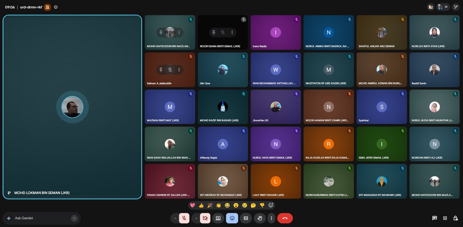Click Qin Que participant tile

point(223,70)
